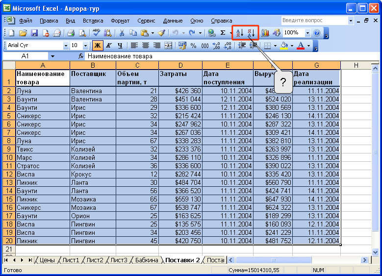Open fill color dropdown arrow

(292, 46)
